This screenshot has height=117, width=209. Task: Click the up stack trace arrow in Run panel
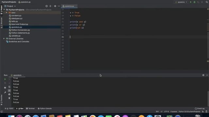coord(9,79)
